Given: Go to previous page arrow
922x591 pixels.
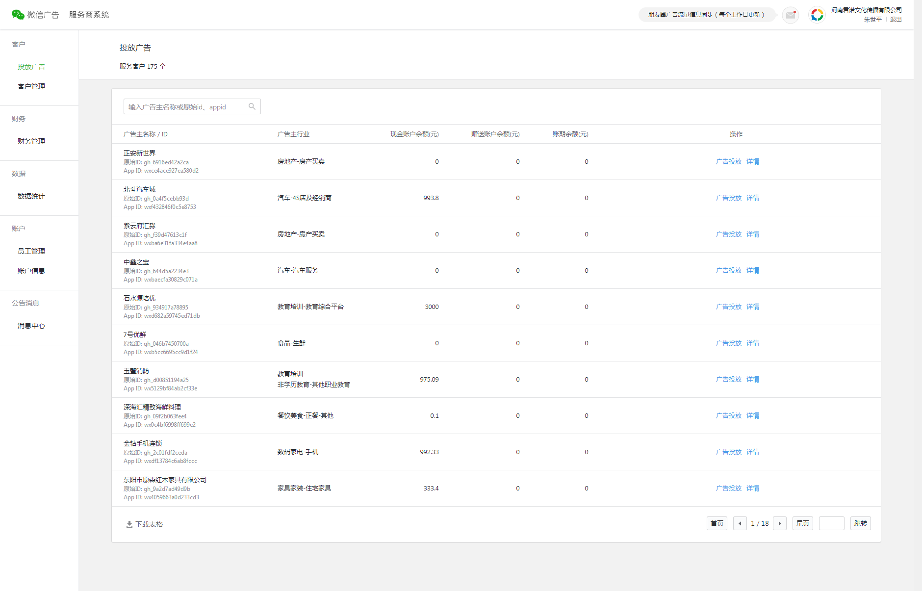Looking at the screenshot, I should coord(740,523).
